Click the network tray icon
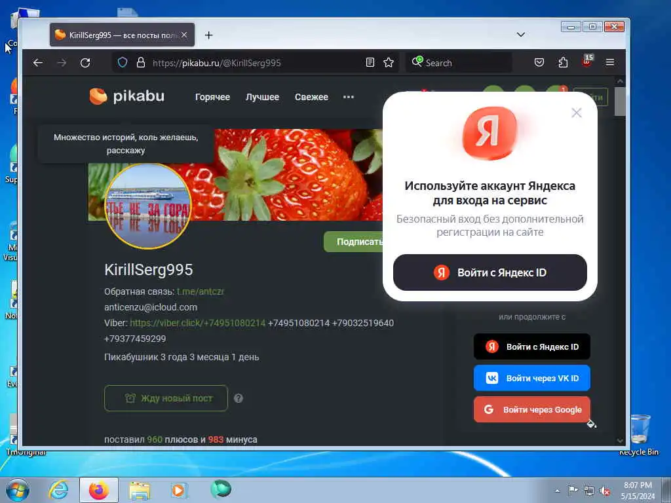Viewport: 671px width, 503px height. 589,491
